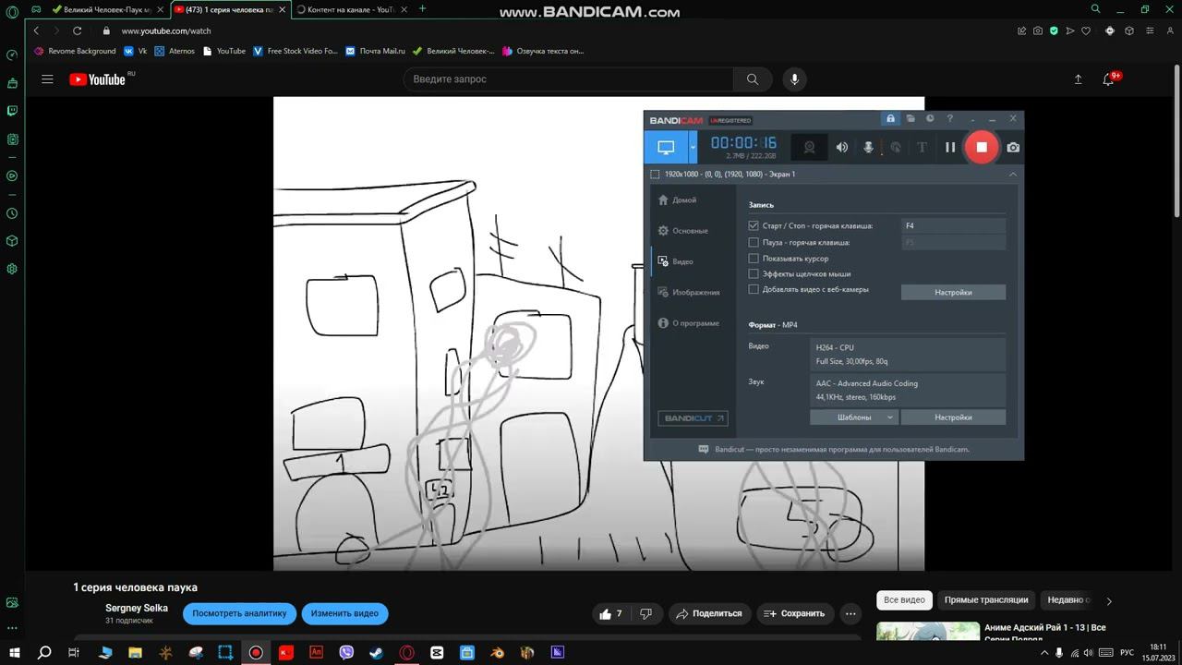Select Прямые трансляции filter chip
This screenshot has height=665, width=1182.
pyautogui.click(x=986, y=600)
